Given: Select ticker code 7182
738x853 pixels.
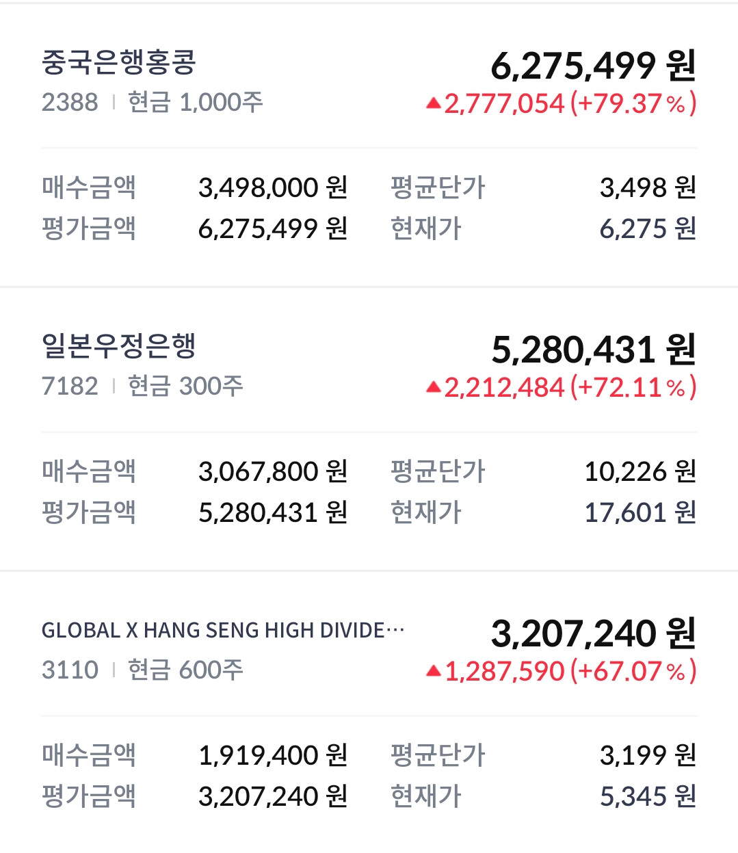Looking at the screenshot, I should pos(70,386).
